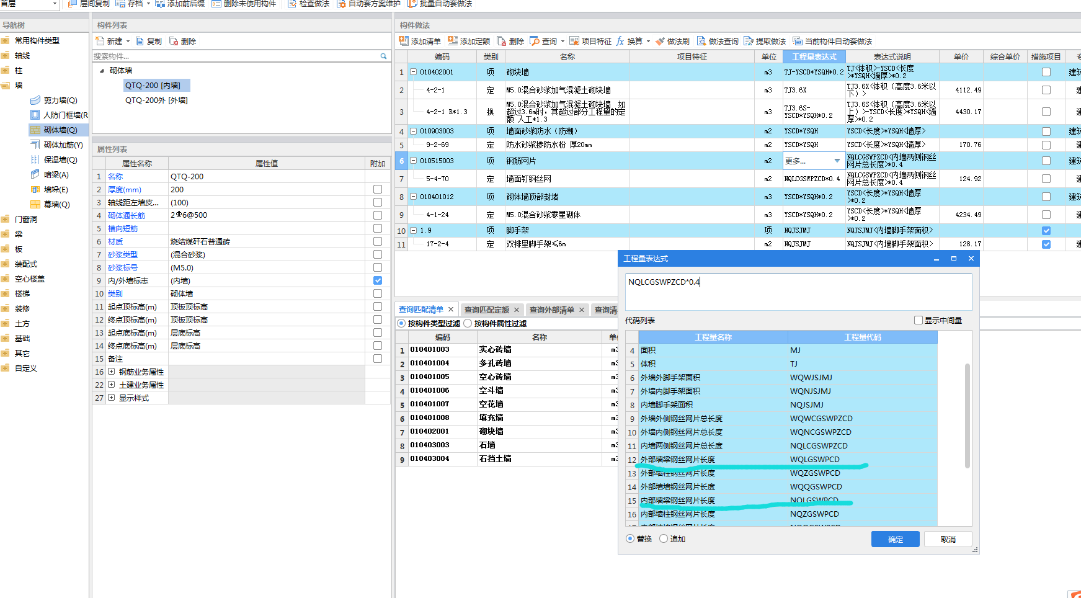Screen dimensions: 1081x598
Task: Enable 显示中间量 checkbox
Action: (x=919, y=320)
